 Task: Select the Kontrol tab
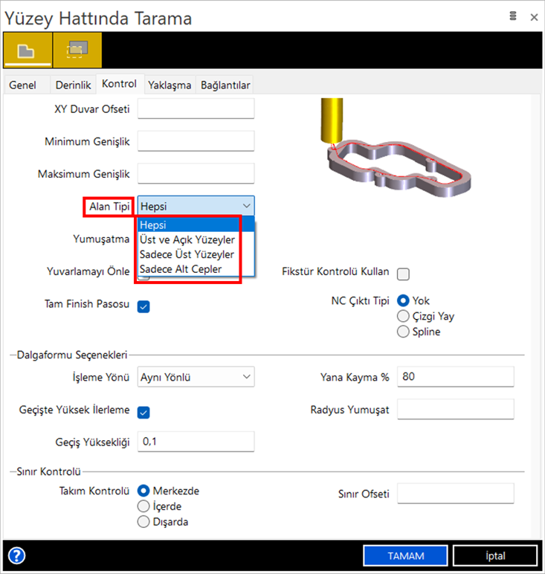pos(119,84)
